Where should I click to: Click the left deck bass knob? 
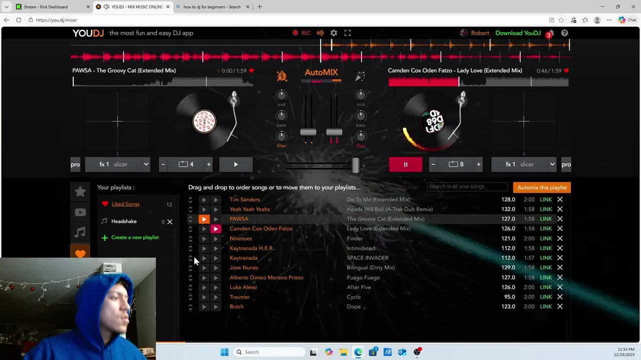[281, 115]
